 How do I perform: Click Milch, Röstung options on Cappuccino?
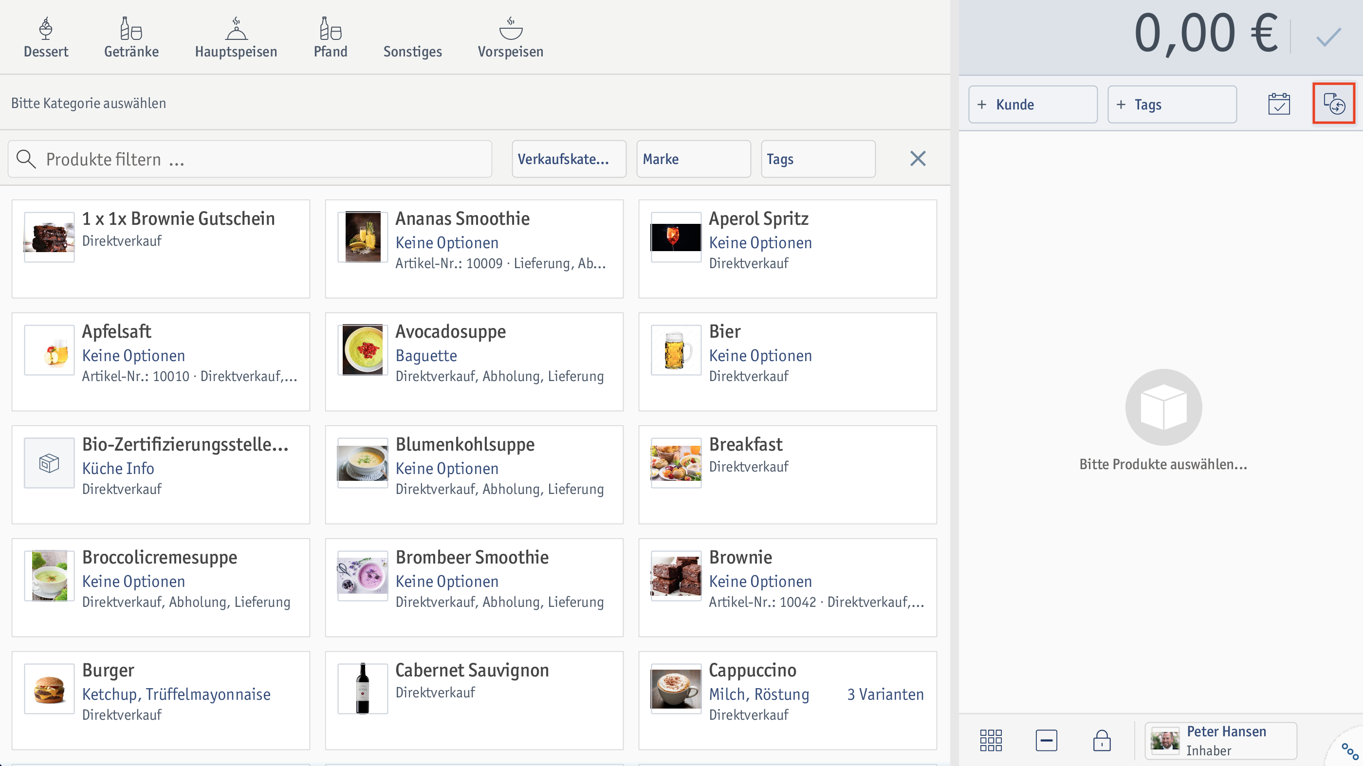coord(759,694)
